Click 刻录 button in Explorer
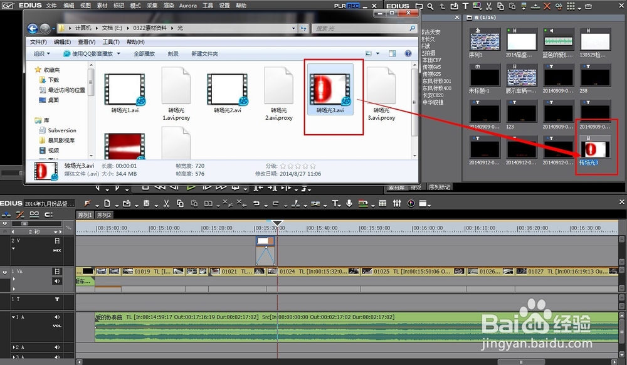The width and height of the screenshot is (627, 365). [173, 53]
